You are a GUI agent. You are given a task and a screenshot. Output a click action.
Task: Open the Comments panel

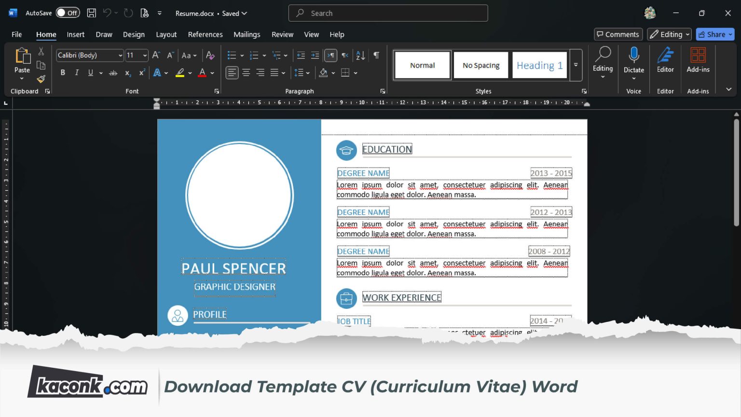[x=618, y=34]
